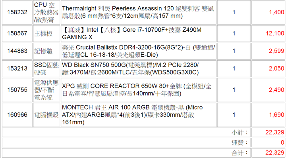Screen dimensions: 286x158
Task: Select the Crucial Ballistix DDR4-3200 description
Action: tap(139, 51)
